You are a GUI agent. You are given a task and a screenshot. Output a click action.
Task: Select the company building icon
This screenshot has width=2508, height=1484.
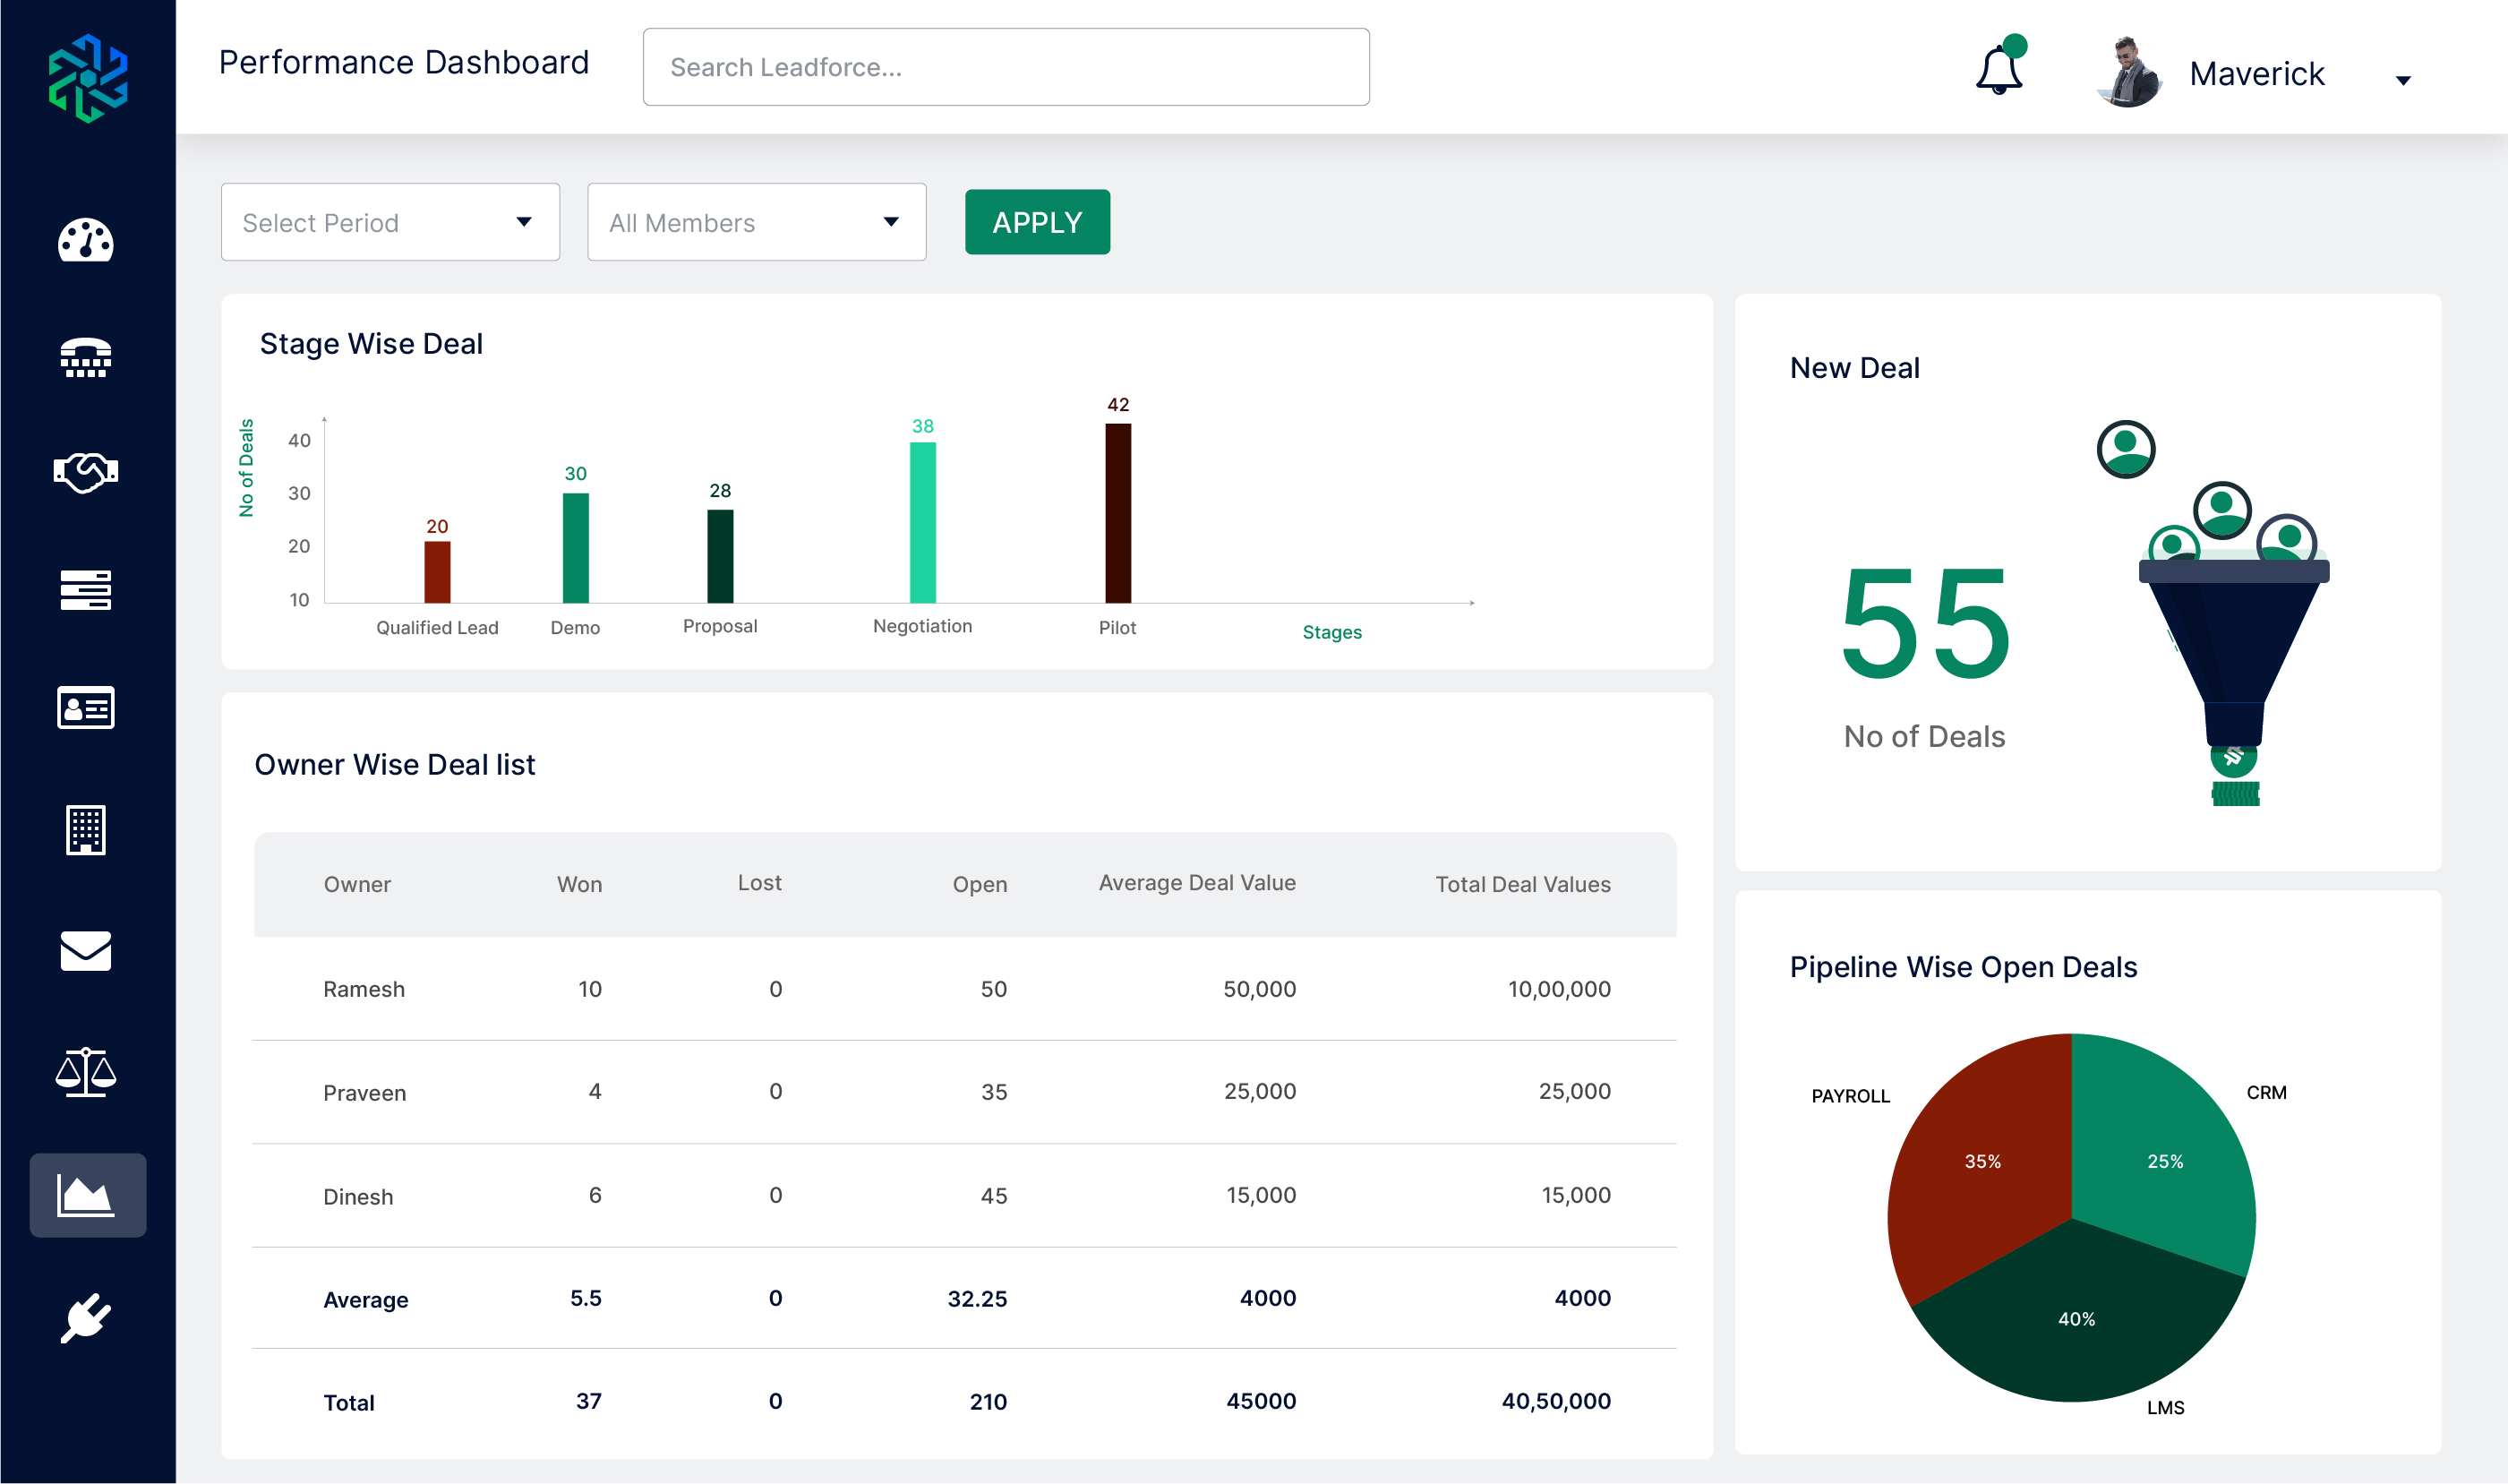(x=88, y=831)
